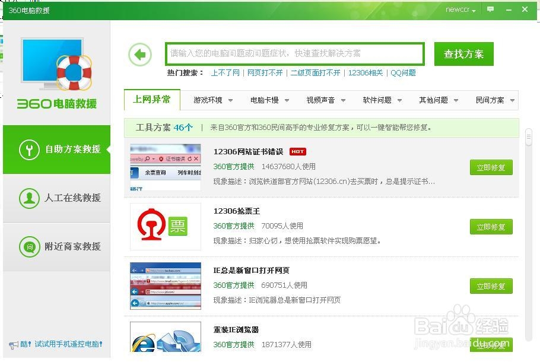Click the 70095人使用 usage count
This screenshot has height=362, width=540.
(x=282, y=226)
